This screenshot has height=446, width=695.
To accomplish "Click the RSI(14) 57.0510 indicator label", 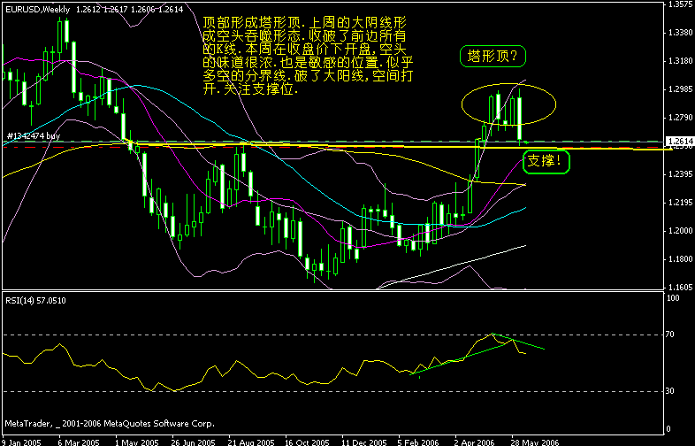I will pyautogui.click(x=35, y=301).
